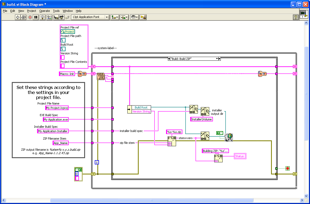Image resolution: width=310 pixels, height=204 pixels.
Task: Open the Operate menu
Action: tap(44, 11)
